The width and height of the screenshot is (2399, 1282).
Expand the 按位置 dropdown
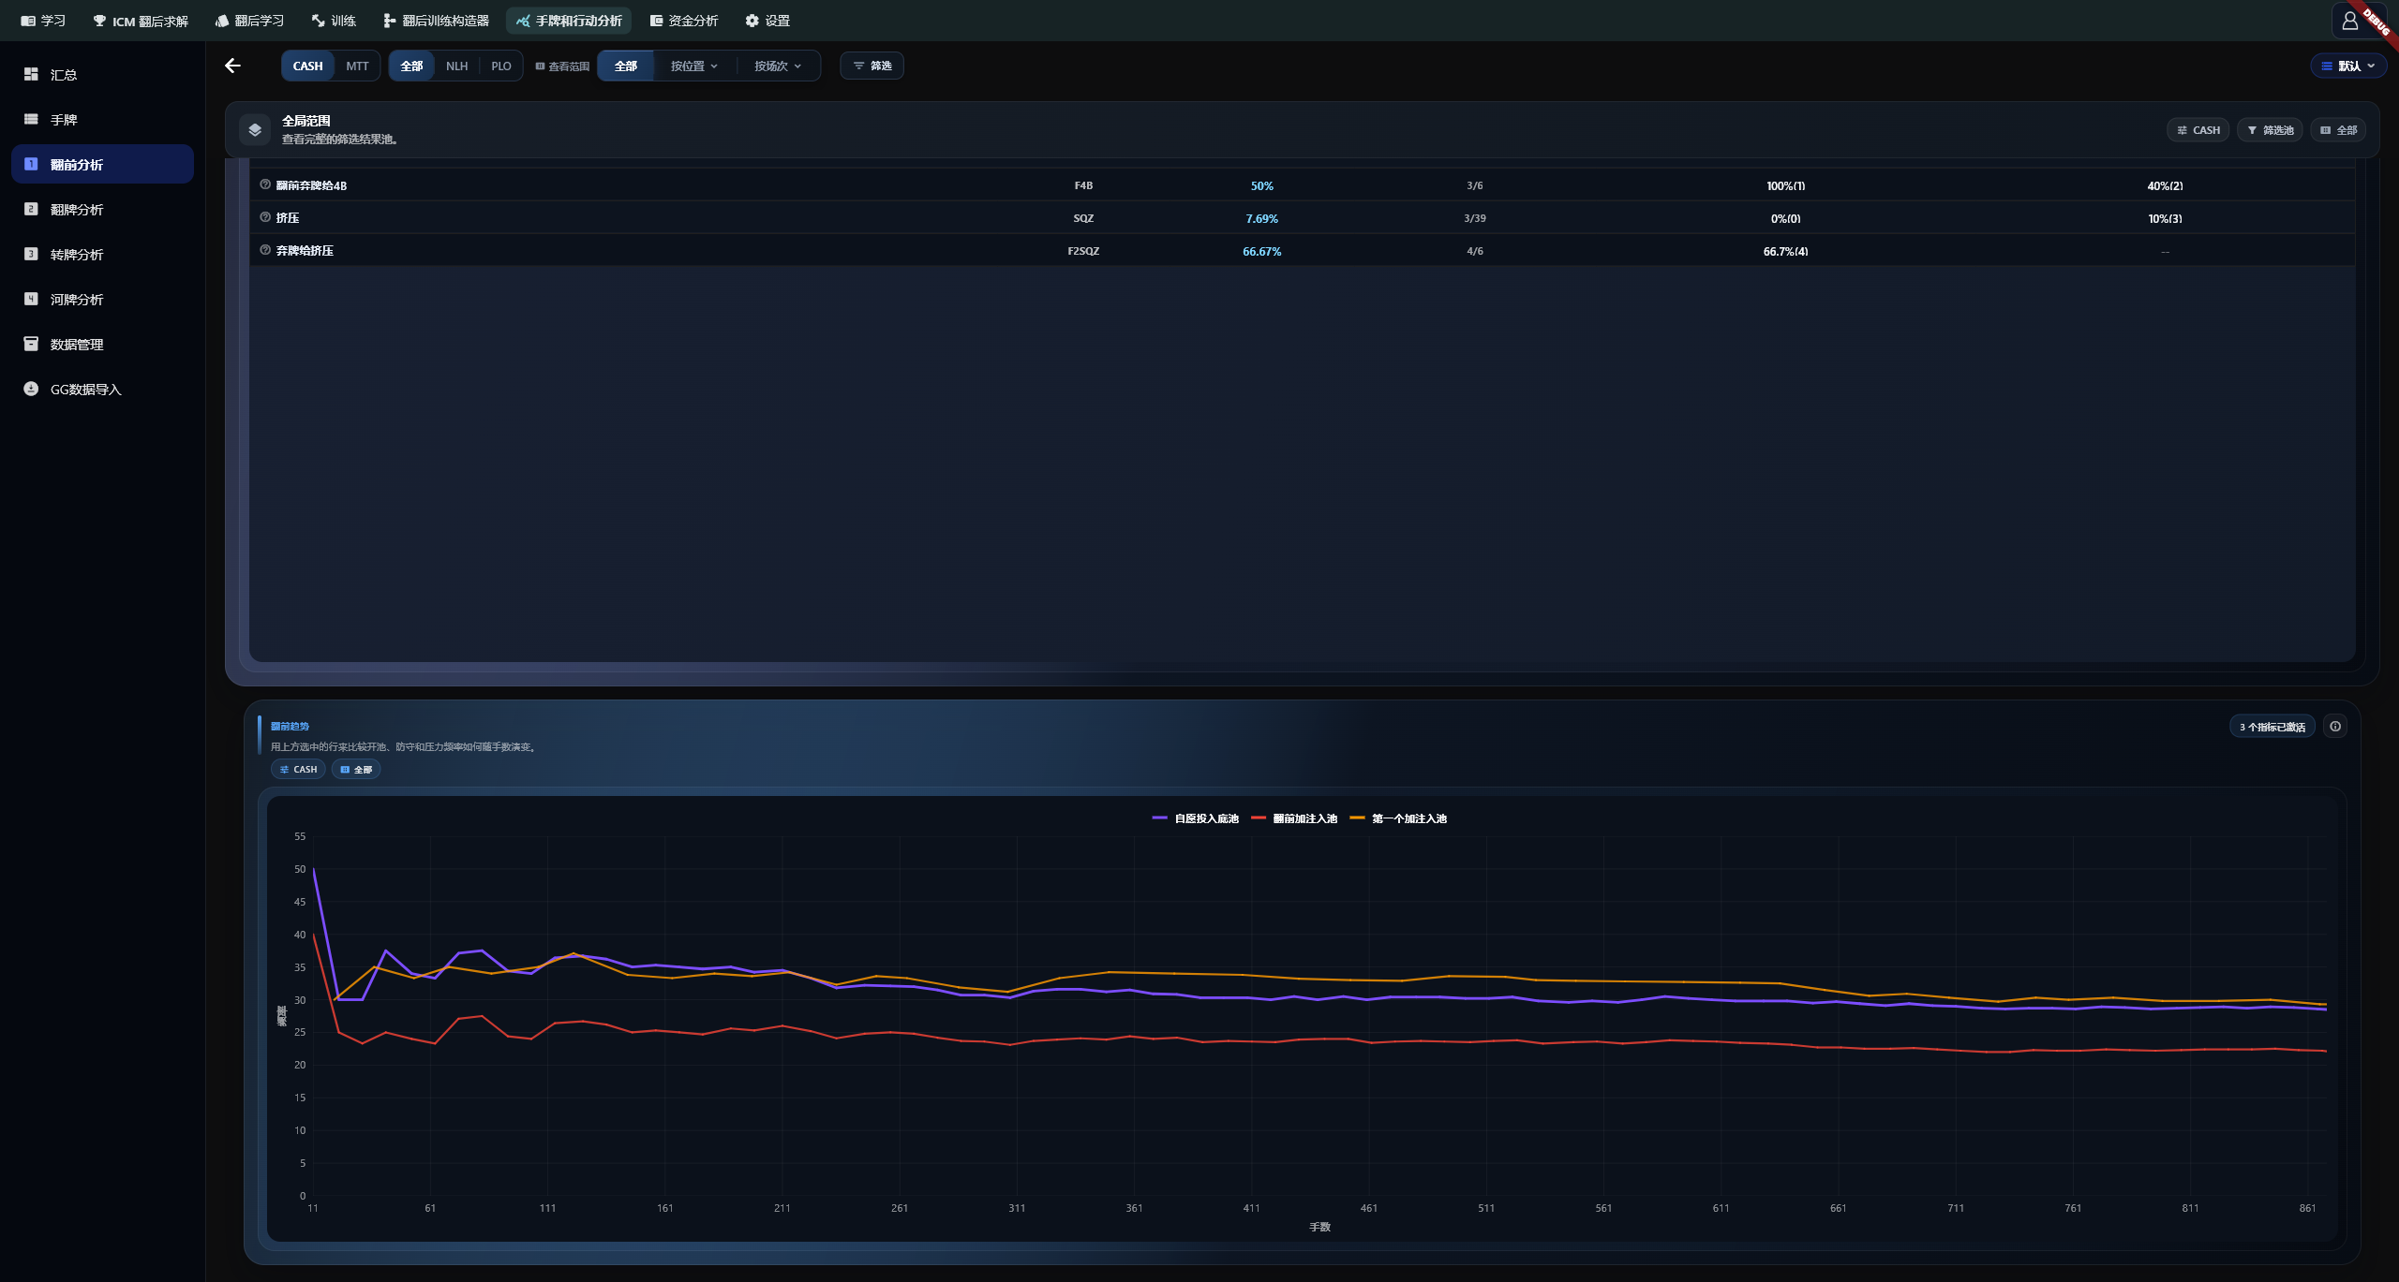(x=694, y=66)
